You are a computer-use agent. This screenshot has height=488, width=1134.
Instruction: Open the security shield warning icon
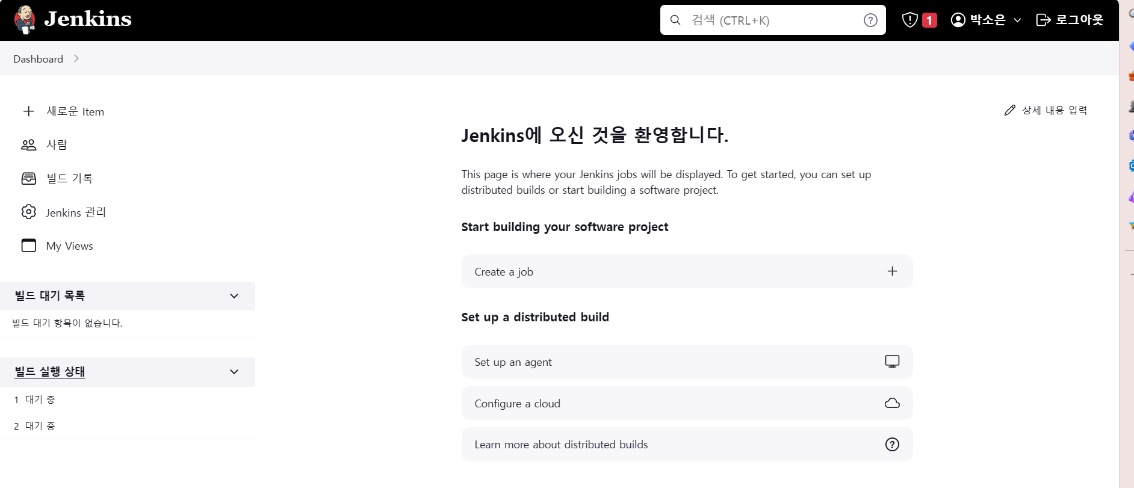point(909,20)
